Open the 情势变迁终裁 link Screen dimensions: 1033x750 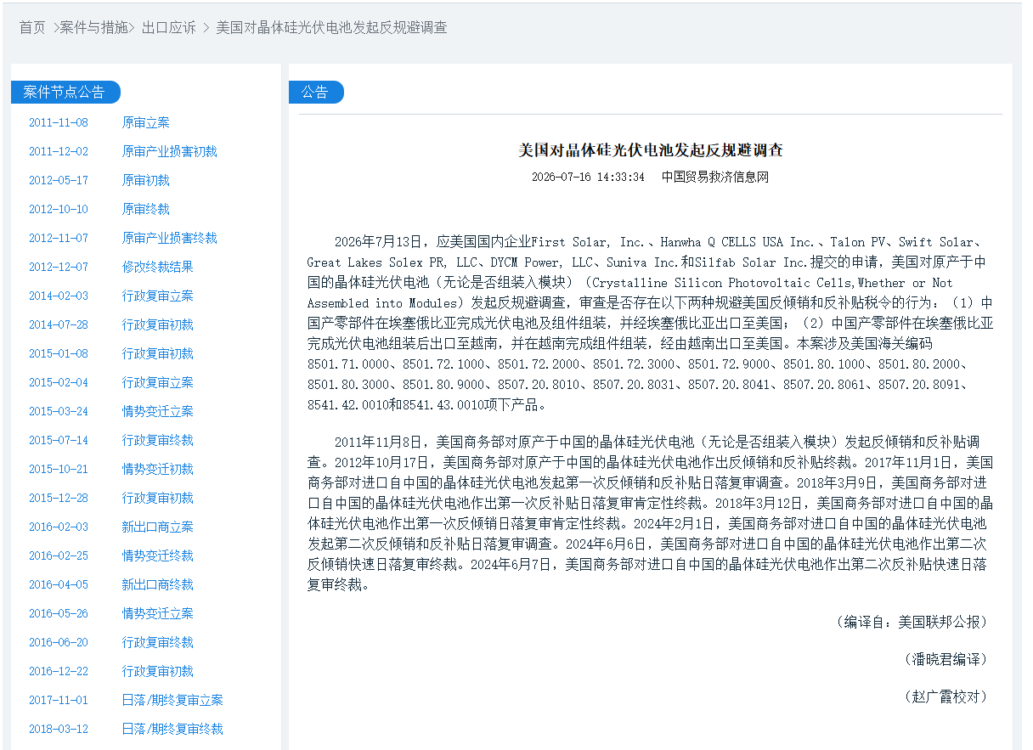158,555
